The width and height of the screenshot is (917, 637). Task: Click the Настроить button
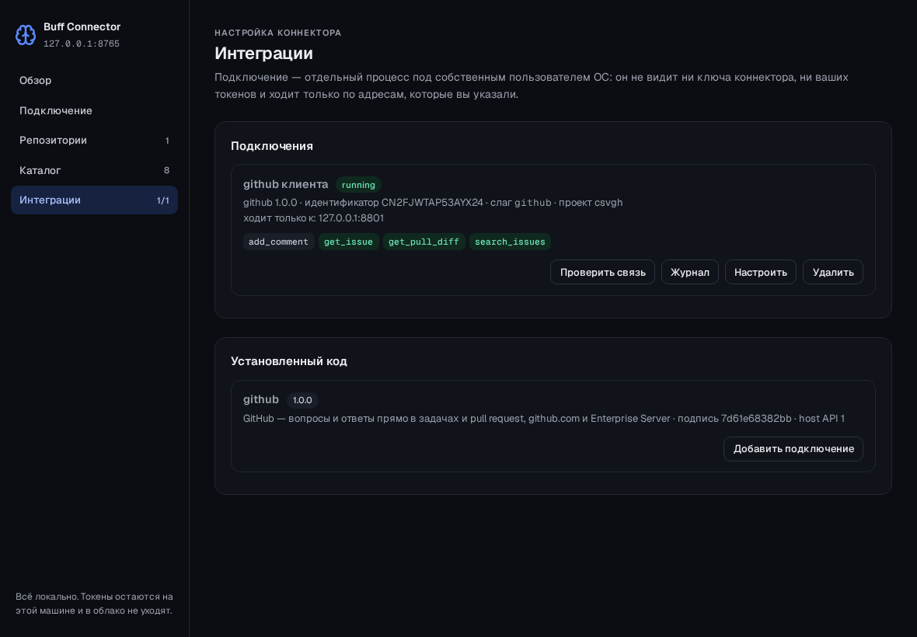tap(760, 273)
